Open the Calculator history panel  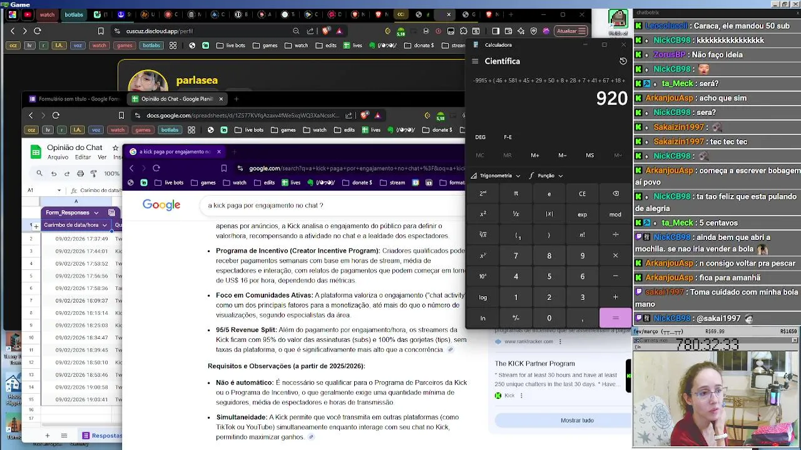pos(623,61)
